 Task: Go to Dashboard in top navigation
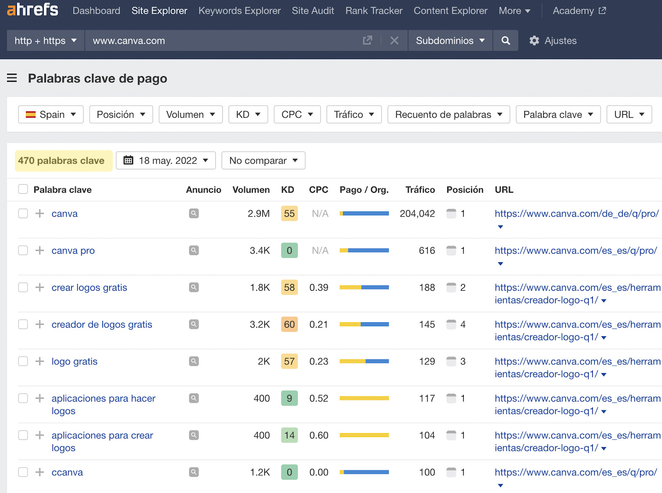tap(96, 11)
